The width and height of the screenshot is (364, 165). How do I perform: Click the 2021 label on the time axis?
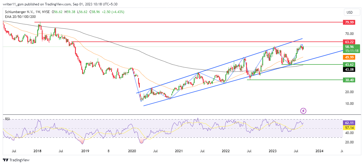178,151
